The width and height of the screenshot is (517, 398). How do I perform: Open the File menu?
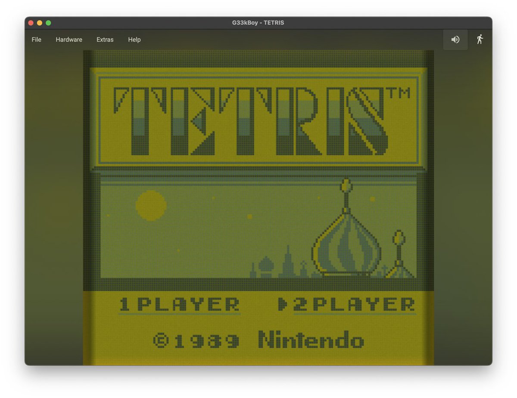click(x=37, y=40)
